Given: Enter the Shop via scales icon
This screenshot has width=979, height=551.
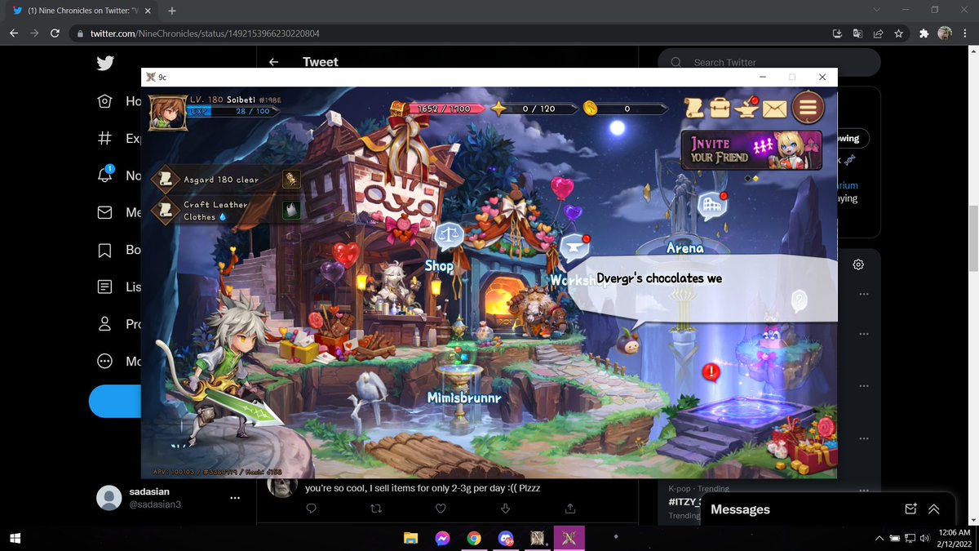Looking at the screenshot, I should point(448,235).
